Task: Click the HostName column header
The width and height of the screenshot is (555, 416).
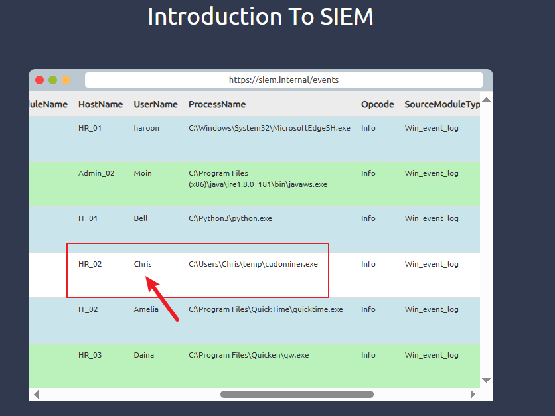Action: point(100,104)
